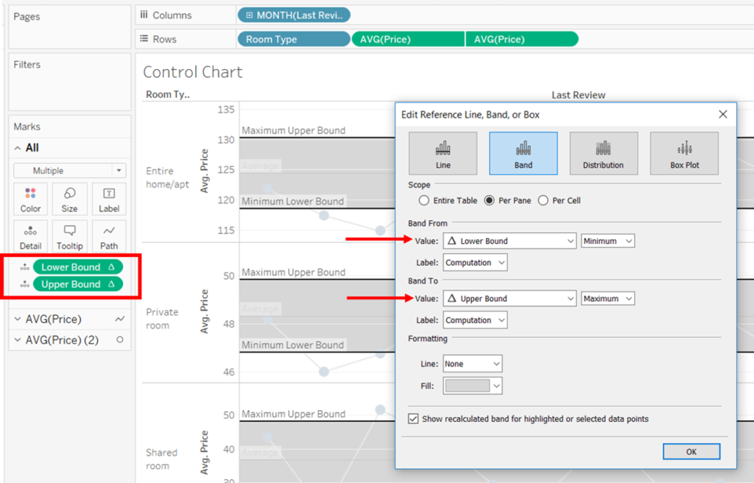
Task: Open the Color shelf on the Marks card
Action: coord(30,198)
